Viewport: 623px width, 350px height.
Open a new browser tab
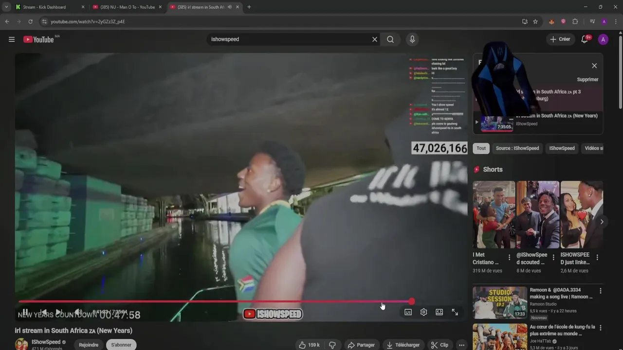249,7
